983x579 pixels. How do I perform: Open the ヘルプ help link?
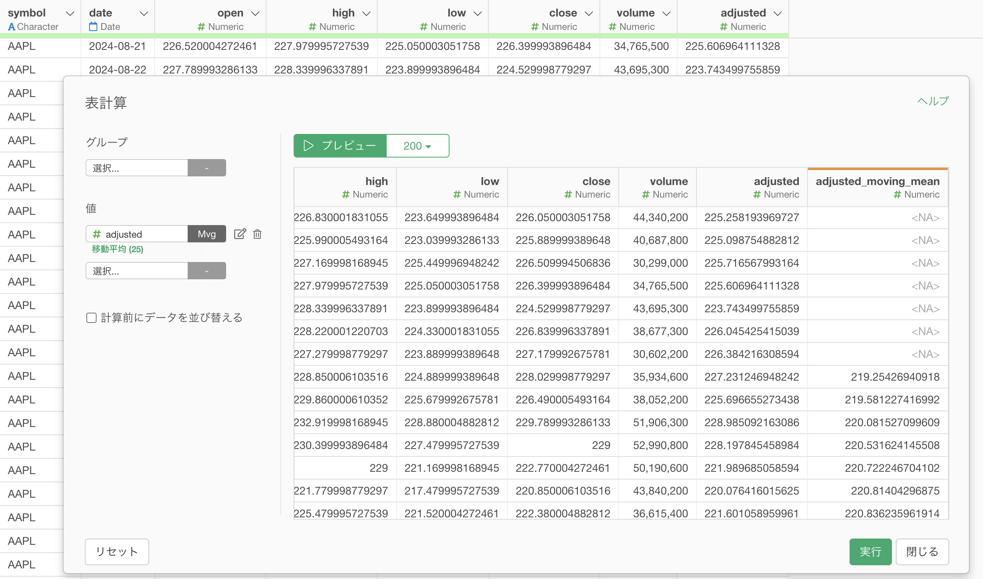(x=933, y=101)
